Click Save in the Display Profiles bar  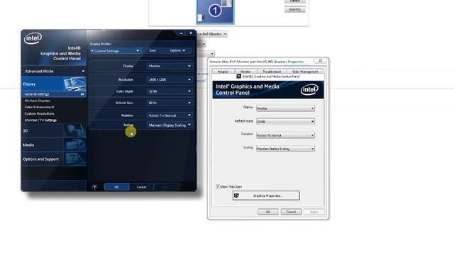[x=153, y=50]
